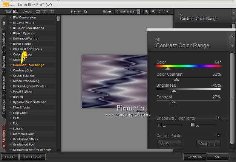This screenshot has width=236, height=162.
Task: Toggle the favorite star for Contrast Color Range
Action: tap(11, 65)
